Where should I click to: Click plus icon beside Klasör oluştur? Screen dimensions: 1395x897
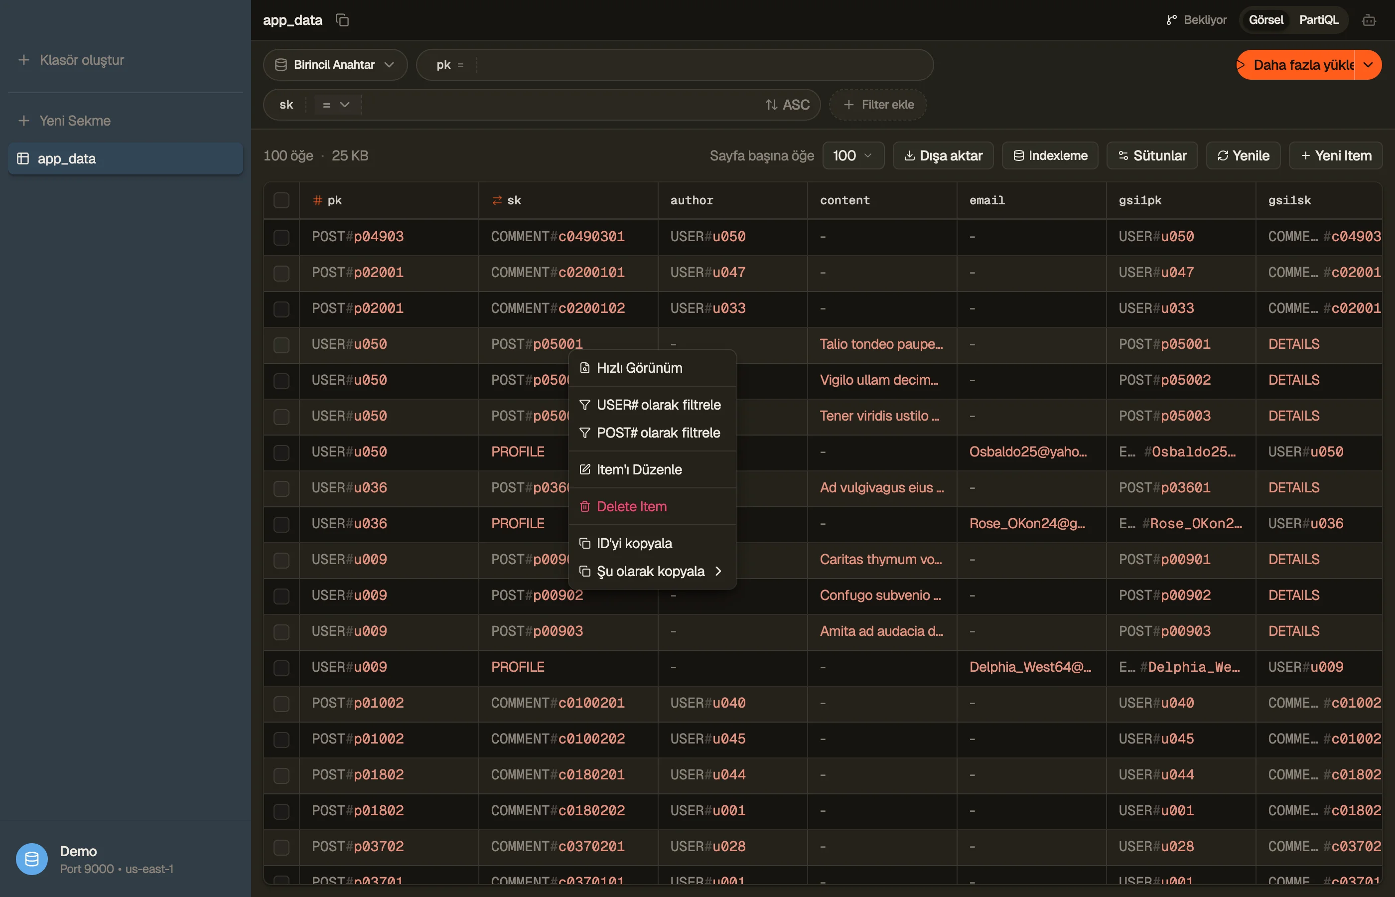point(24,60)
